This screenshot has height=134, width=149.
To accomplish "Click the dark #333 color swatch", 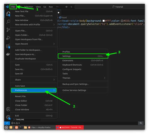I will 122,21.
